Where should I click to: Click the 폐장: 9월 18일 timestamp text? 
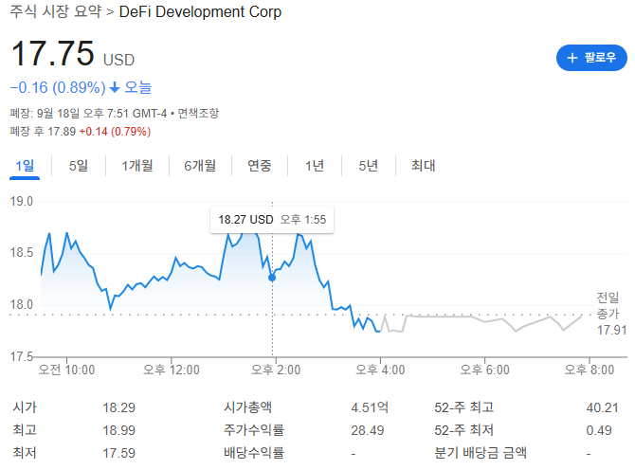[88, 113]
